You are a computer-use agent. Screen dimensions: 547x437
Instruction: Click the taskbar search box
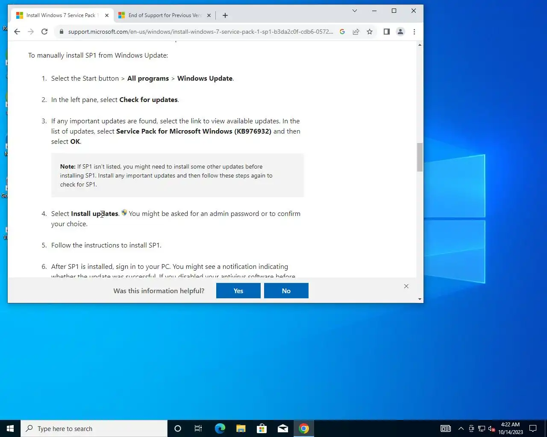click(x=94, y=428)
